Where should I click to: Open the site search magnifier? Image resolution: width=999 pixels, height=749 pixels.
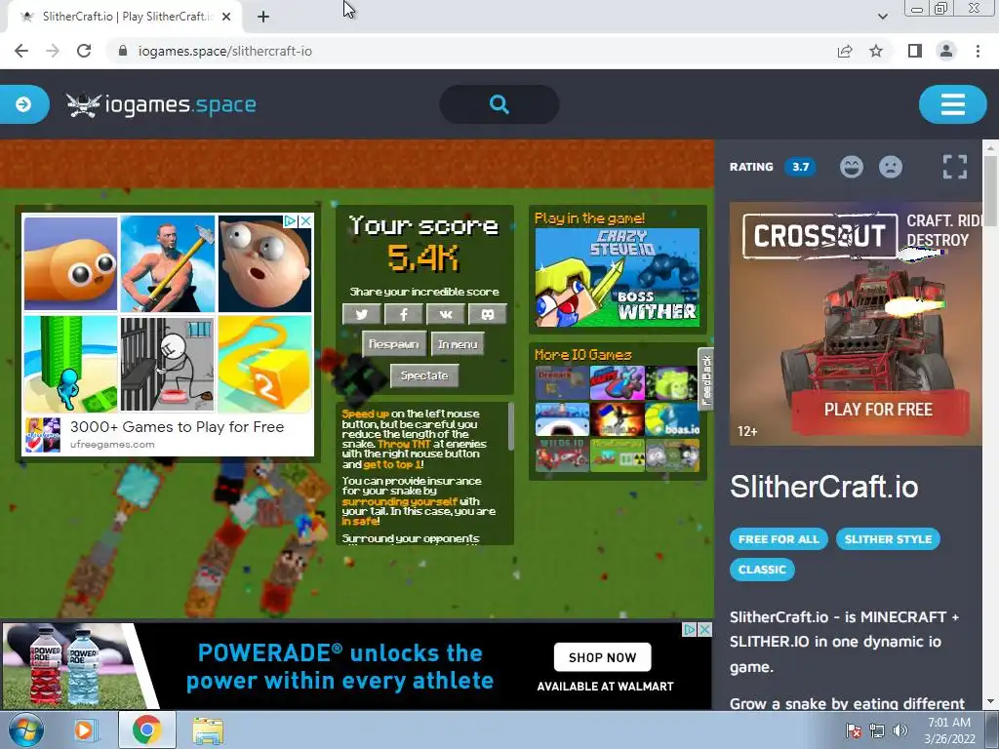point(499,104)
